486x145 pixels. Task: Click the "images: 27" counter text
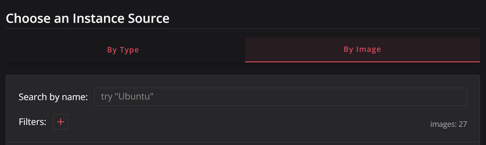(448, 124)
